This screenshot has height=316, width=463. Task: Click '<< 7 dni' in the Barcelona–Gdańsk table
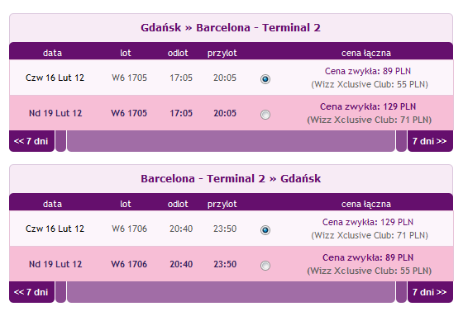point(31,292)
